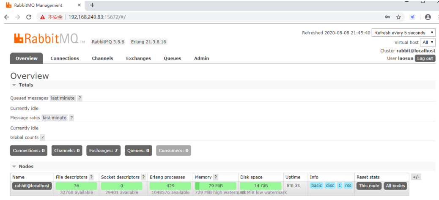Click the Disk space 14 GiB bar
The image size is (439, 200).
click(x=261, y=186)
